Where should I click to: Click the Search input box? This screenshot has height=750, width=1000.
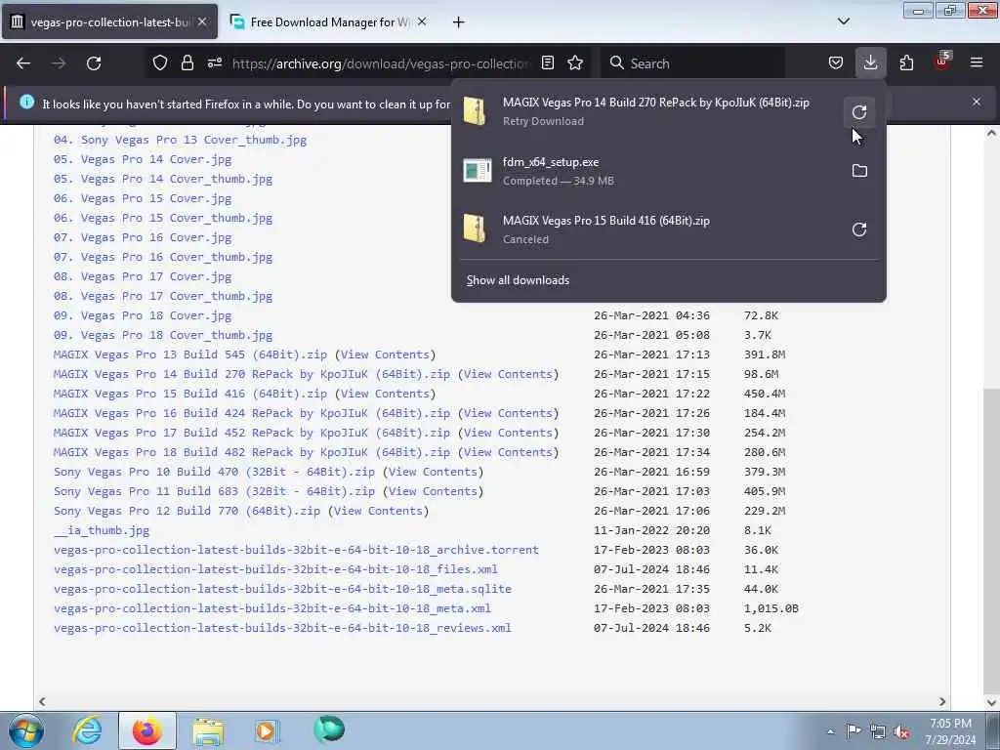point(692,63)
